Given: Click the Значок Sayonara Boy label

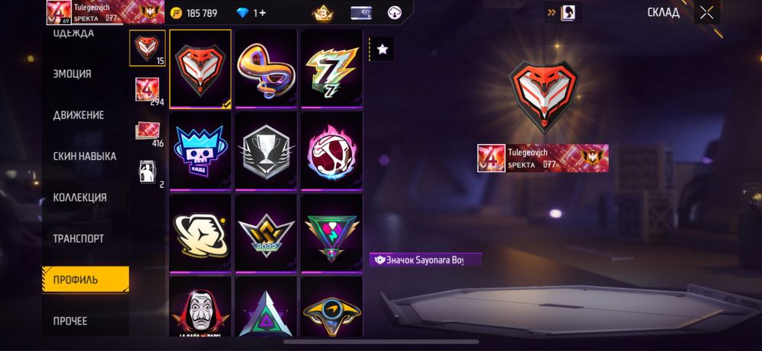Looking at the screenshot, I should pos(425,260).
